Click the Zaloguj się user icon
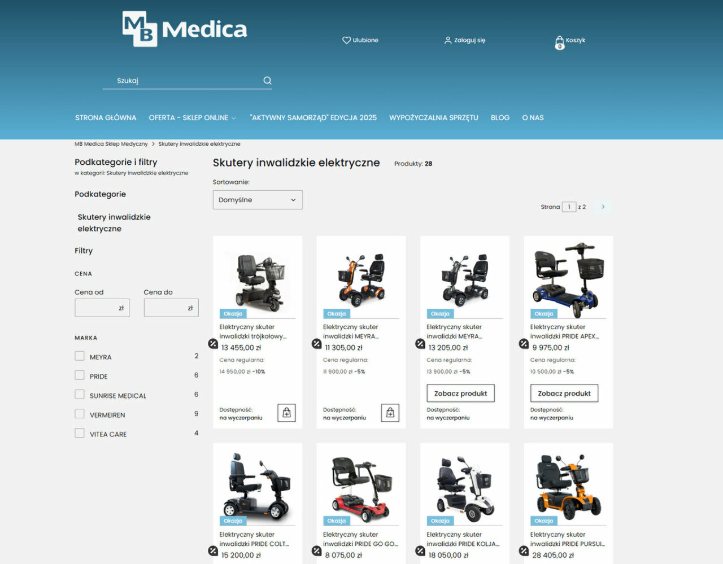Viewport: 723px width, 564px height. [447, 40]
